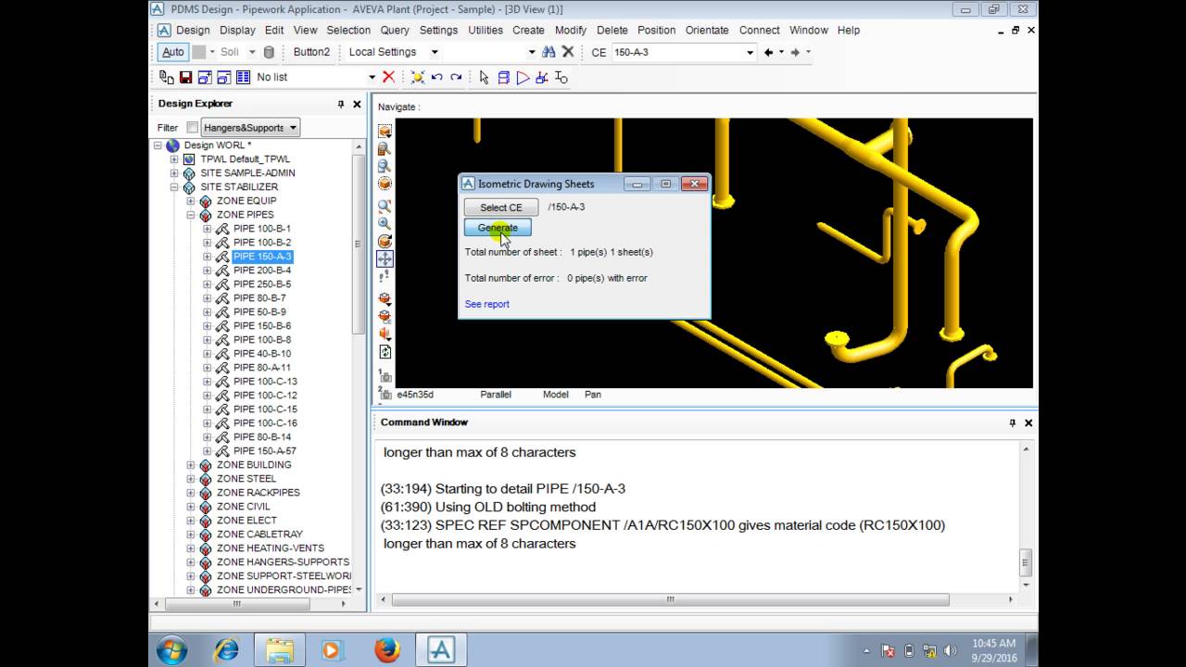The height and width of the screenshot is (667, 1186).
Task: Collapse the ZONE PIPES tree node
Action: pyautogui.click(x=191, y=215)
